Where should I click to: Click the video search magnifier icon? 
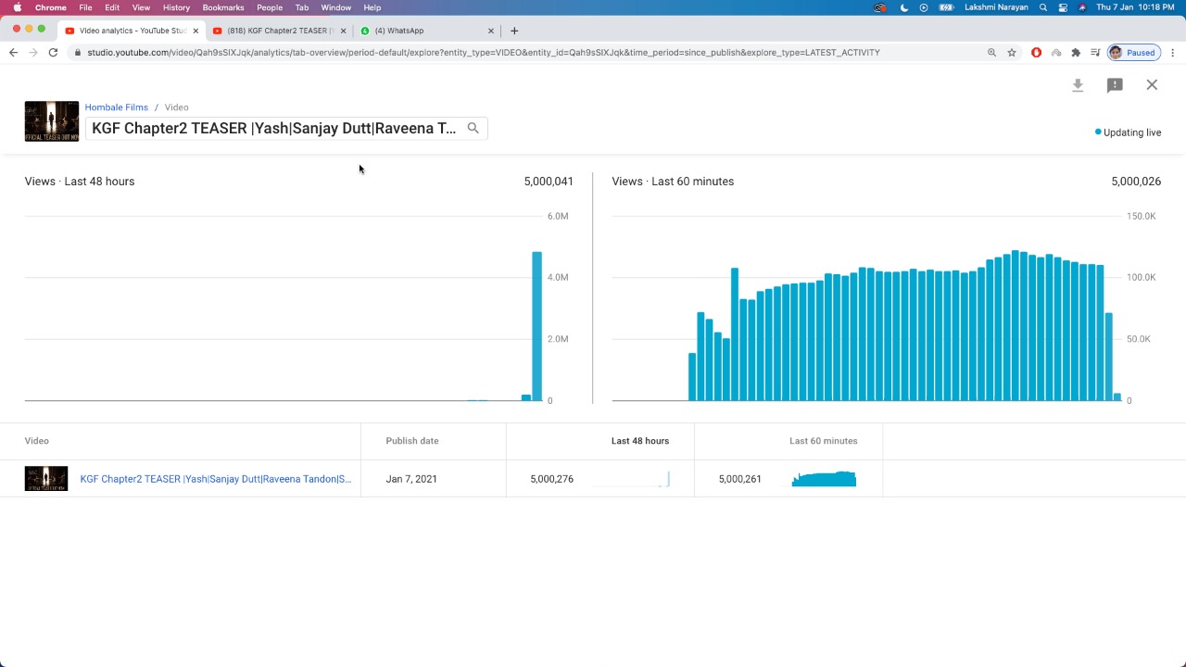tap(473, 128)
